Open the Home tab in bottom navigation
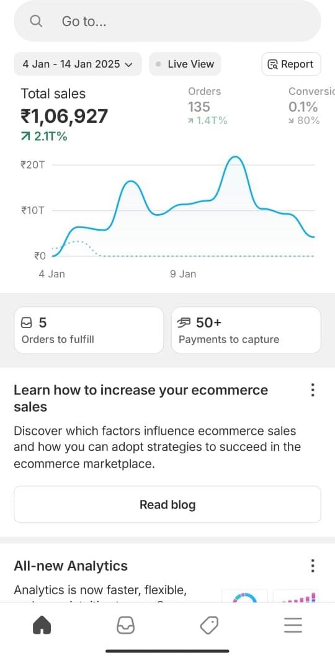Image resolution: width=335 pixels, height=658 pixels. pos(42,626)
